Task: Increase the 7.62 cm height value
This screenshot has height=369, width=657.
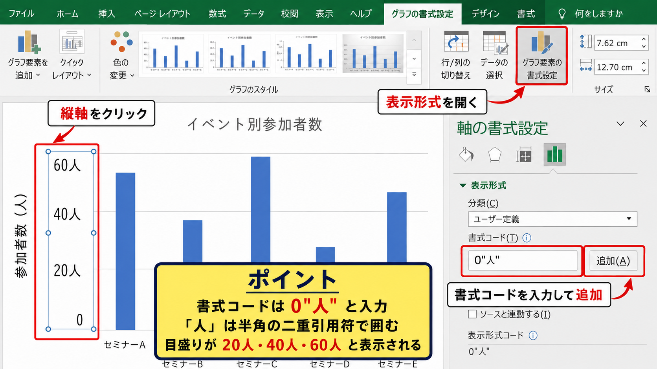Action: click(644, 39)
